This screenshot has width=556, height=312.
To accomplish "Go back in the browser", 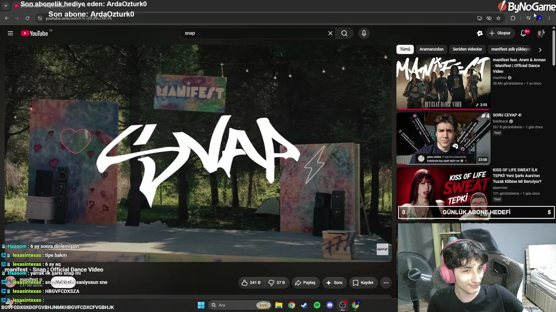I will coord(7,18).
